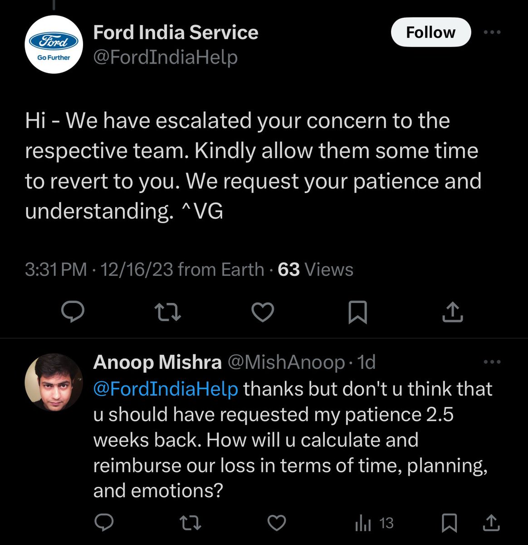Open Anoop Mishra's display name
The image size is (528, 545).
click(x=157, y=362)
